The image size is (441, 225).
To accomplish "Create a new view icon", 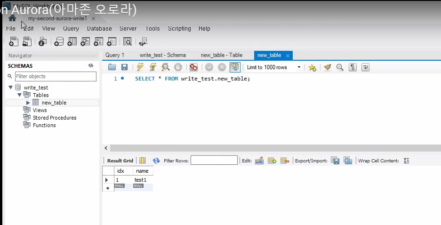I will [85, 41].
